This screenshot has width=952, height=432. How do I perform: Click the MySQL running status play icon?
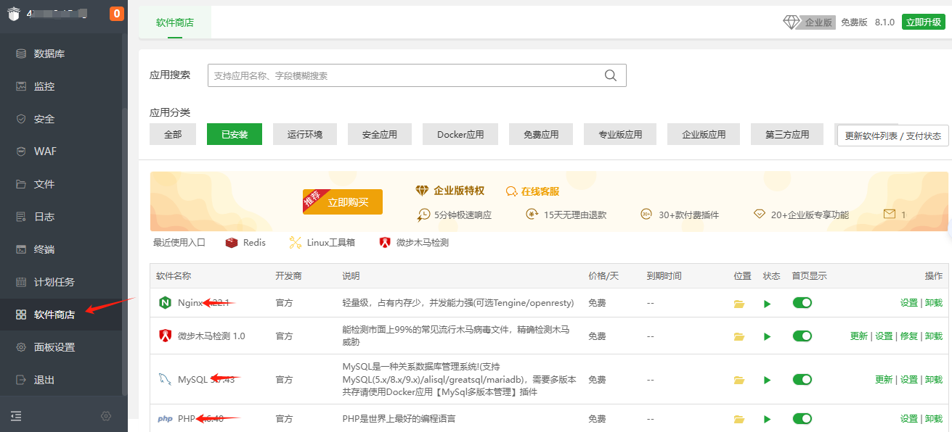click(x=767, y=380)
